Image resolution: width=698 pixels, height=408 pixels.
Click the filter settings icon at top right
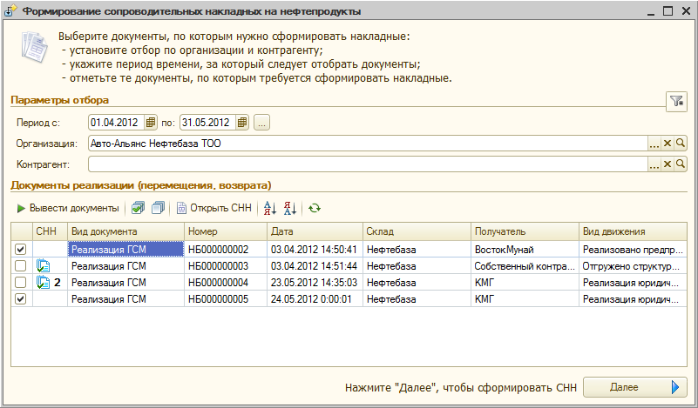tap(677, 102)
